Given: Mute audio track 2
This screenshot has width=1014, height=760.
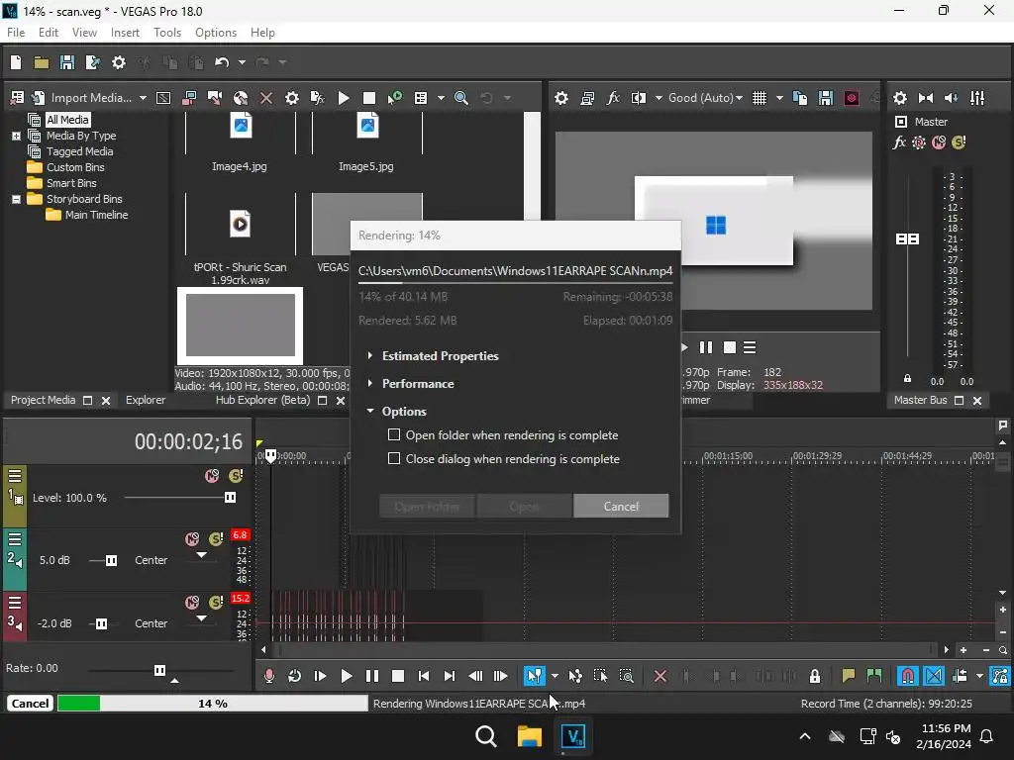Looking at the screenshot, I should pos(192,539).
